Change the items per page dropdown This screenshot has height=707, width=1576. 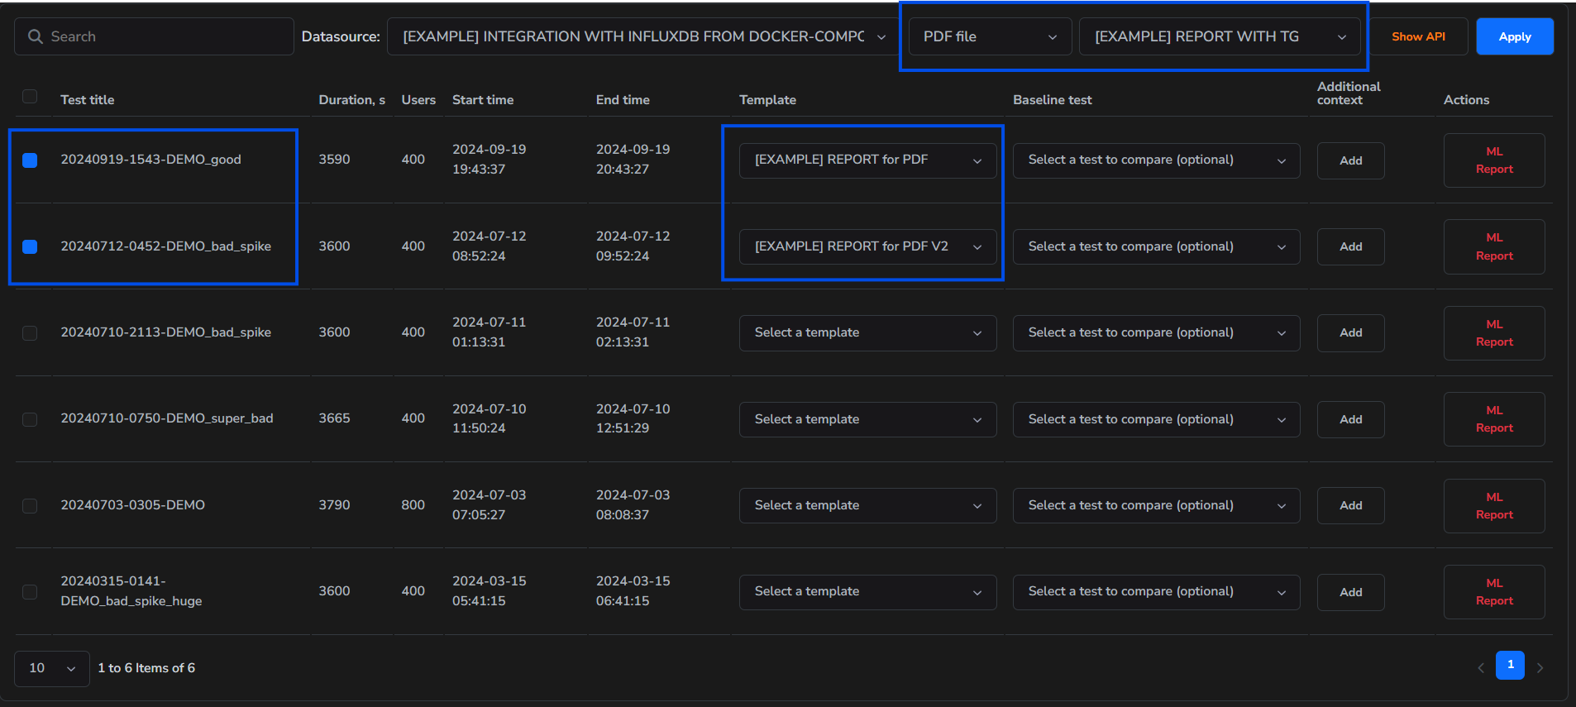tap(51, 668)
